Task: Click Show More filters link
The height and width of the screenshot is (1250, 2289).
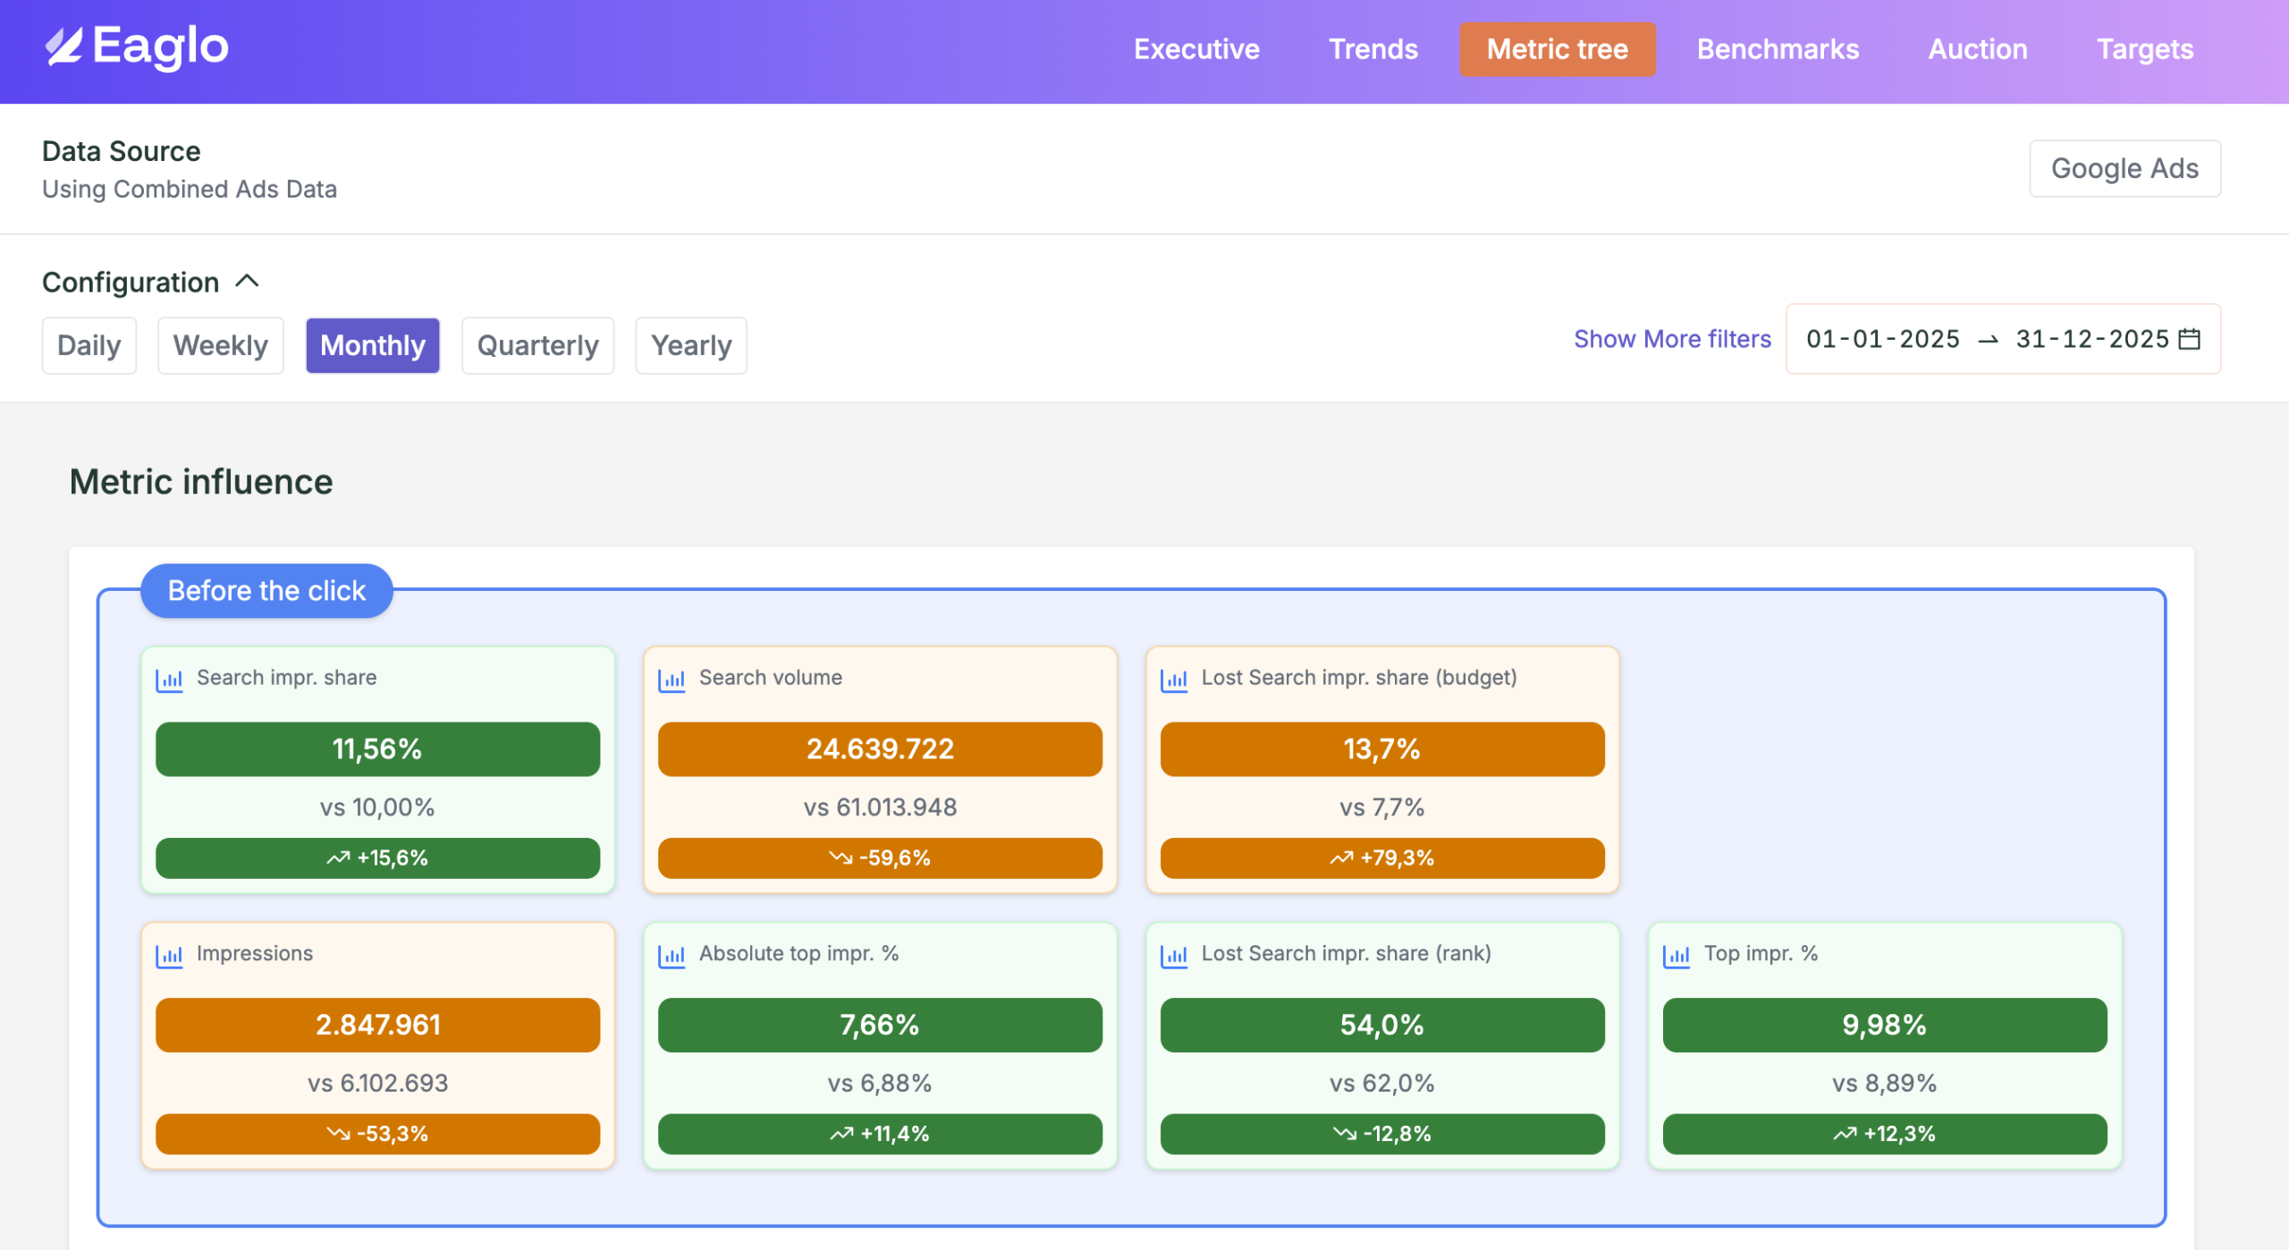Action: [1671, 339]
